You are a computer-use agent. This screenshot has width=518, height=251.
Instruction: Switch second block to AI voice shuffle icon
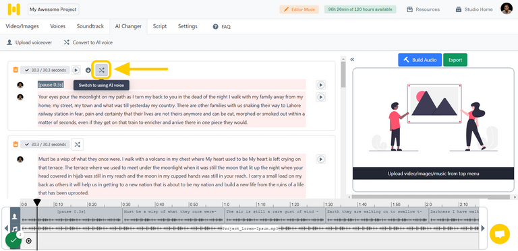(77, 144)
